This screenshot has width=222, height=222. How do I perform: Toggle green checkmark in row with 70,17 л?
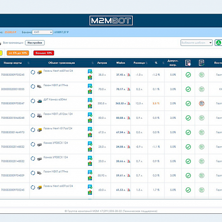click(x=188, y=89)
